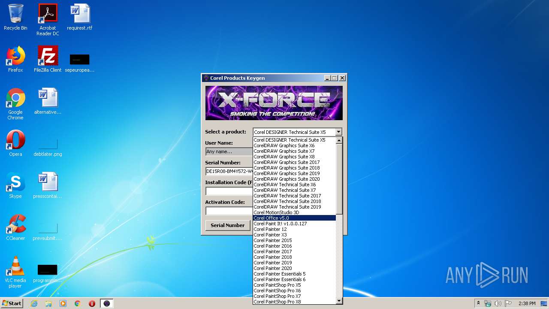Viewport: 549px width, 309px height.
Task: Open CCleaner desktop shortcut
Action: (x=15, y=227)
